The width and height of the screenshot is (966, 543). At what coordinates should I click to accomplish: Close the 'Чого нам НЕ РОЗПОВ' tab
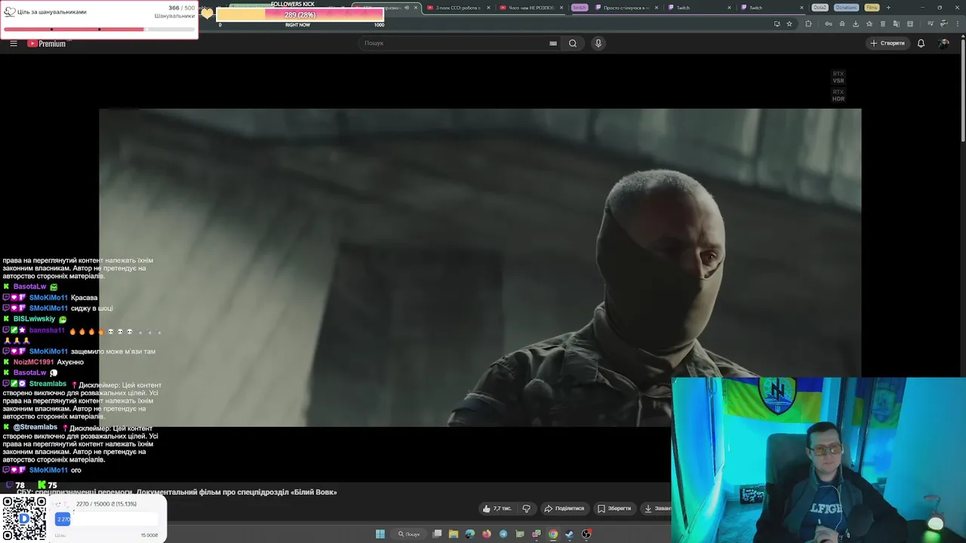pos(561,8)
